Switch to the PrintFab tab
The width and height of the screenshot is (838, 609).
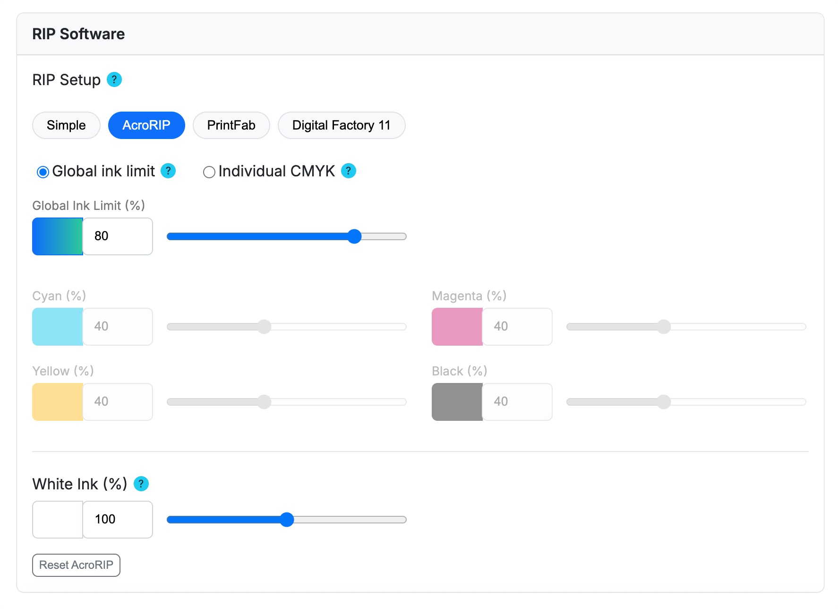click(231, 125)
